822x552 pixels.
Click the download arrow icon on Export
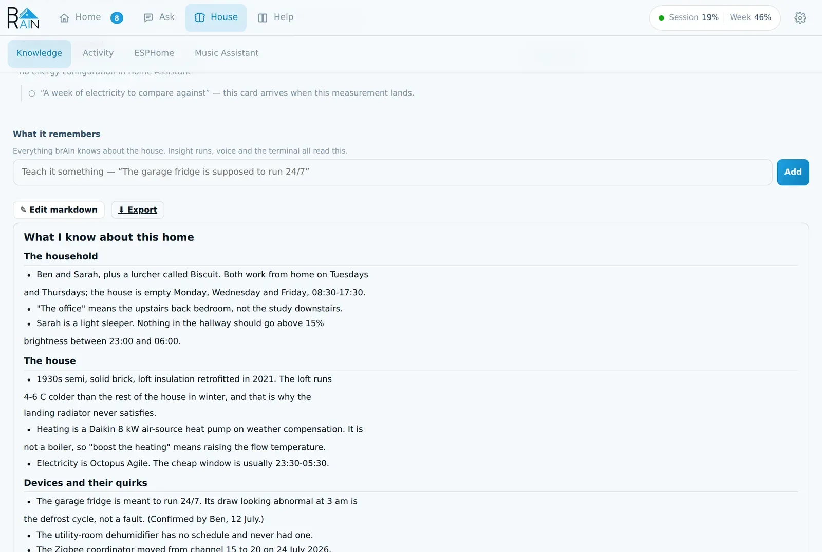pyautogui.click(x=121, y=210)
